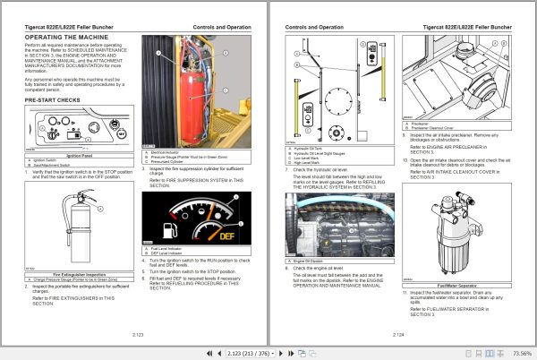537x360 pixels.
Task: Click the ignition panel diagram
Action: coord(79,128)
